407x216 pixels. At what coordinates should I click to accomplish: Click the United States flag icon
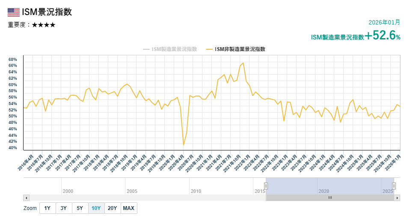click(14, 12)
